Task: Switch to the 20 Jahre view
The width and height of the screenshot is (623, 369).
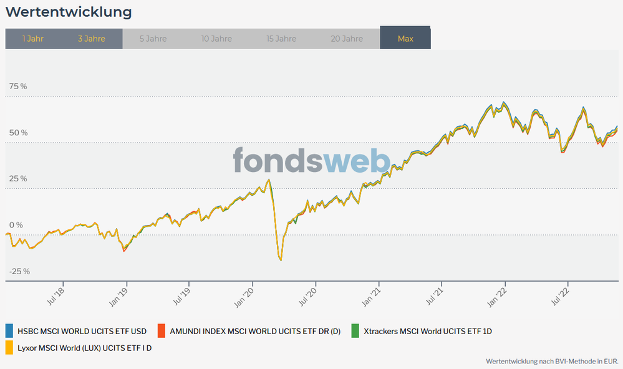Action: click(x=347, y=39)
